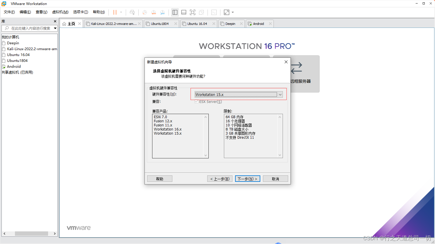Click the console view toolbar icon
Screen dimensions: 435x244
tap(214, 12)
